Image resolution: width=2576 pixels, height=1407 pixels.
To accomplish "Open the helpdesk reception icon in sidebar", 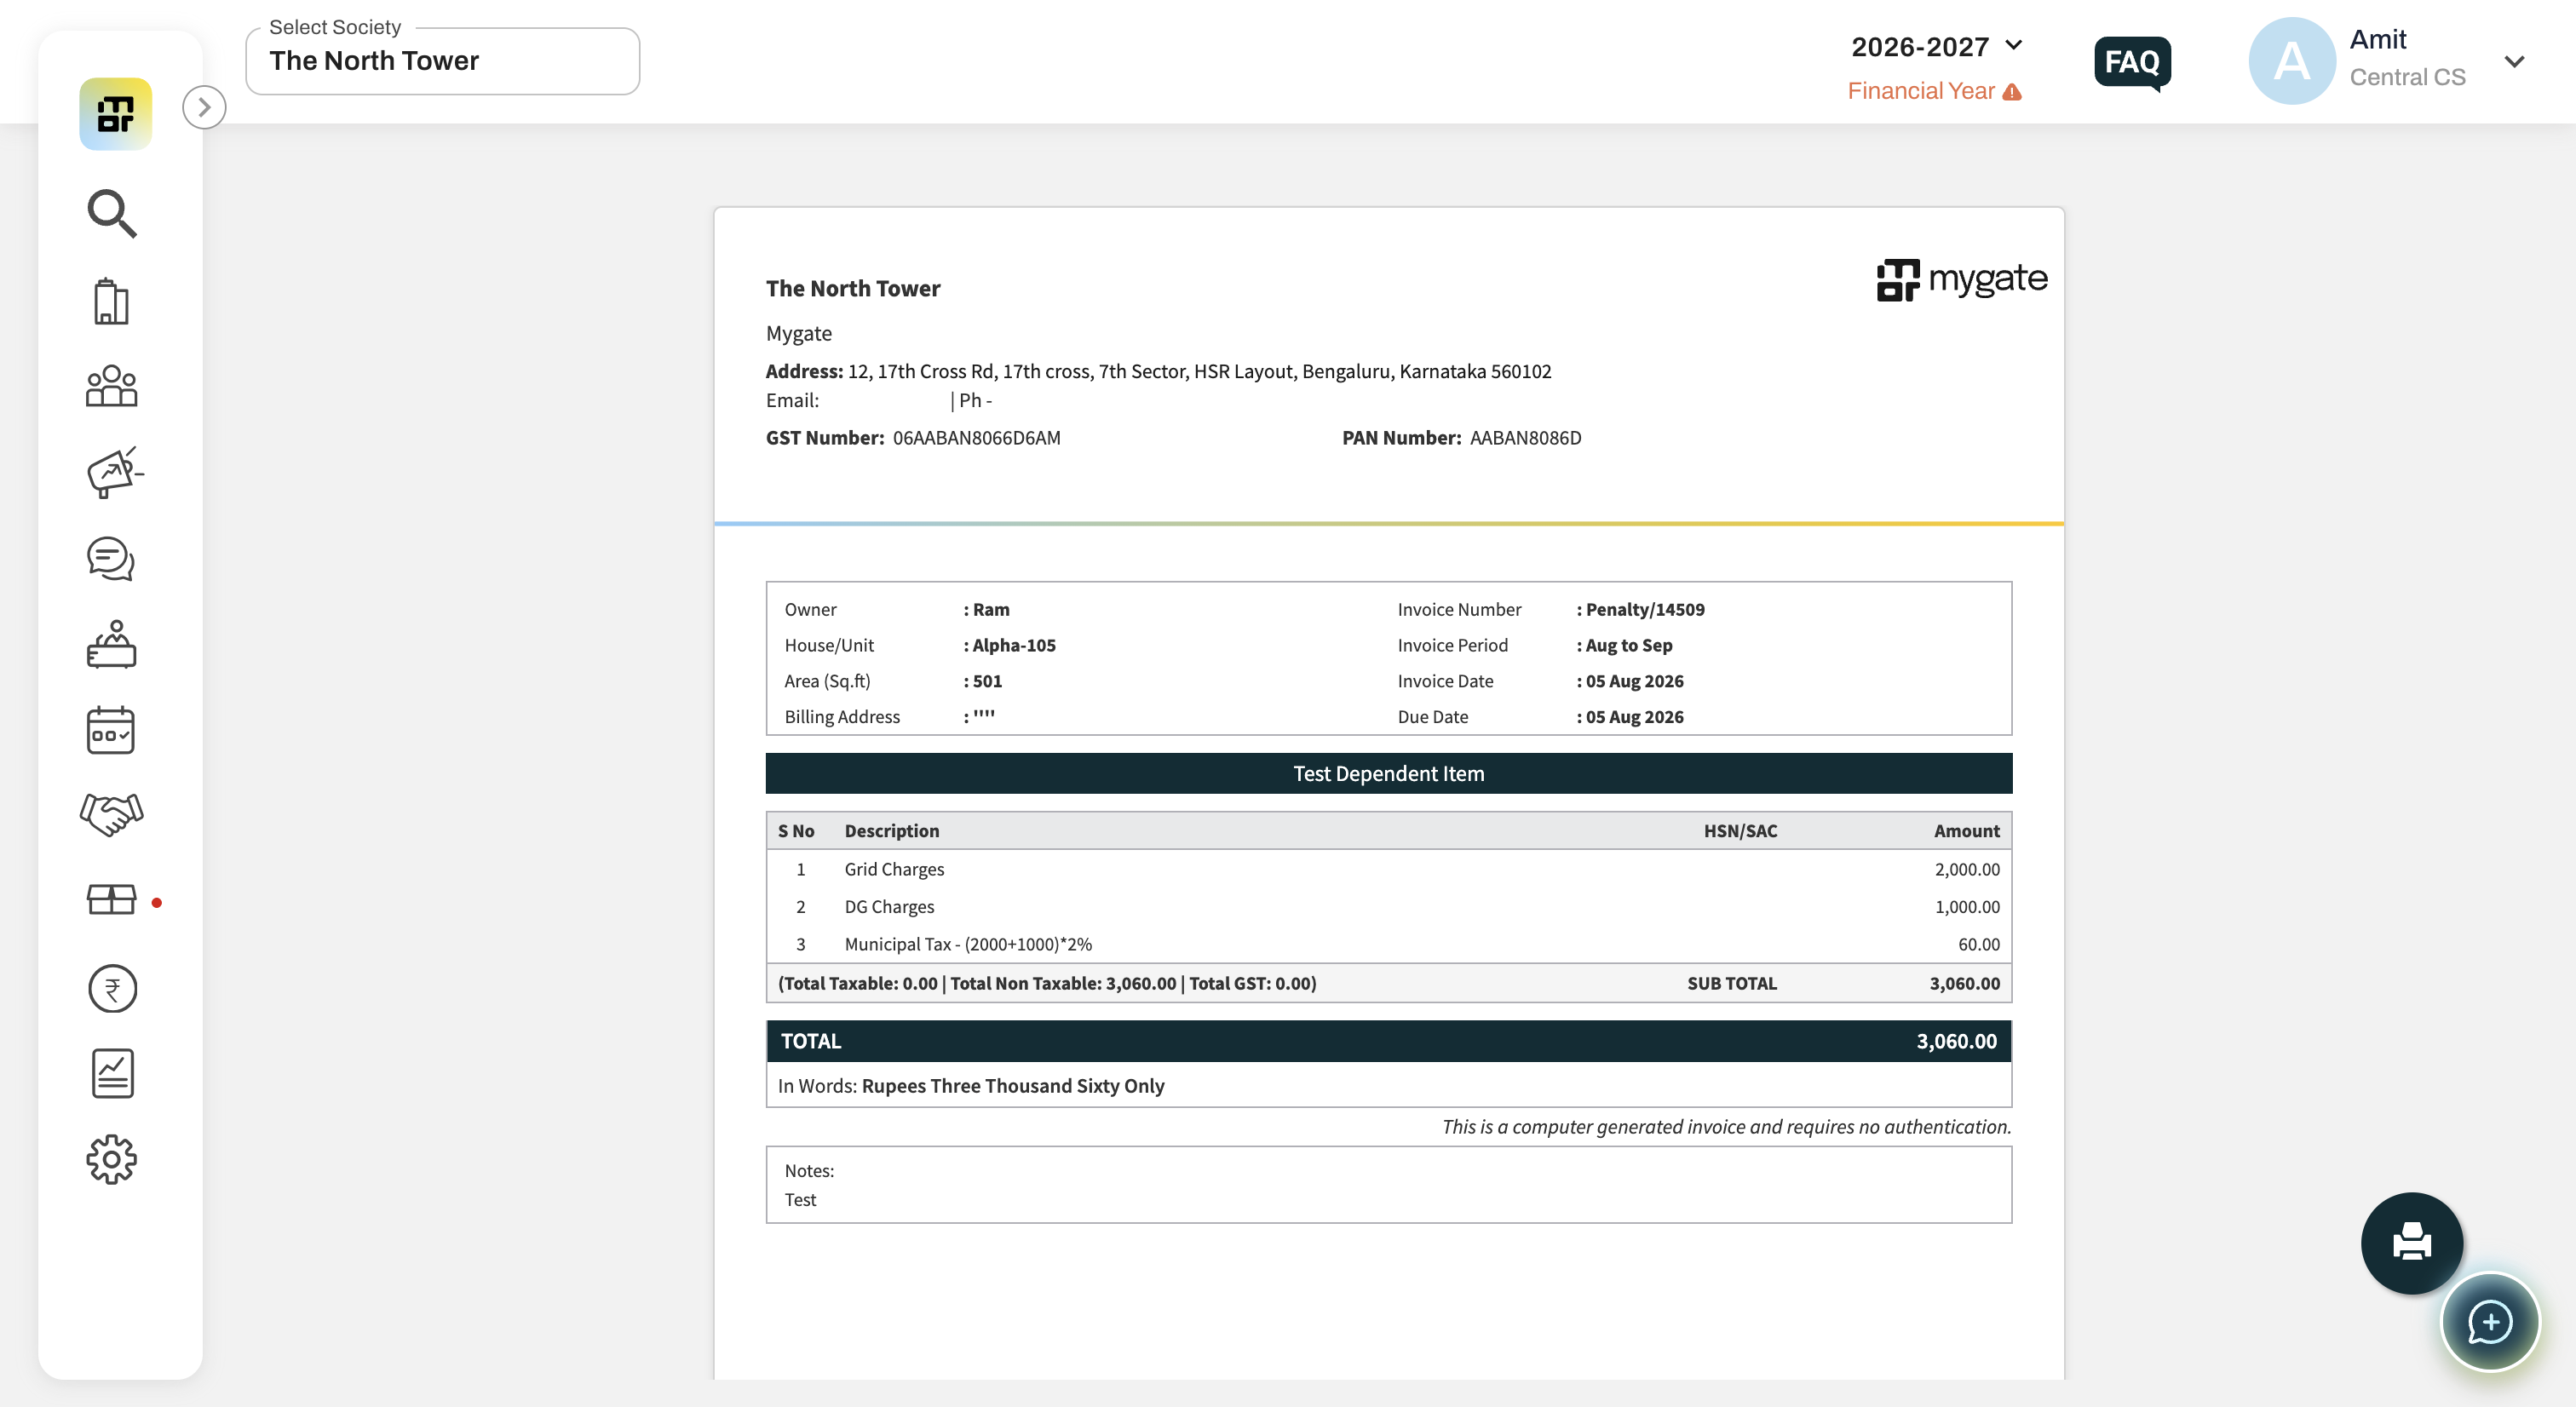I will pyautogui.click(x=111, y=644).
